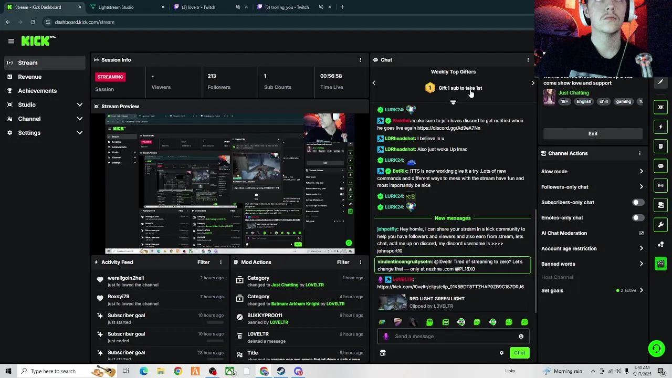The height and width of the screenshot is (378, 672).
Task: Click the green clapperboard clips icon
Action: click(660, 264)
